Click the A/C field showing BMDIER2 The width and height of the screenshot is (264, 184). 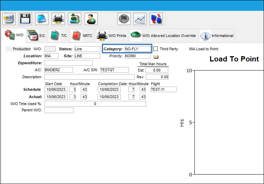pyautogui.click(x=59, y=70)
